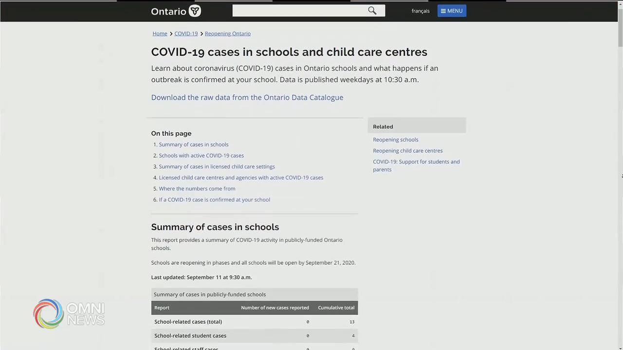Open the blue MENU button
The image size is (623, 350).
[451, 11]
